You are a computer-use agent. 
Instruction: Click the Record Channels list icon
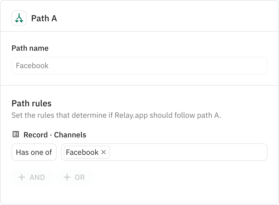coord(16,134)
